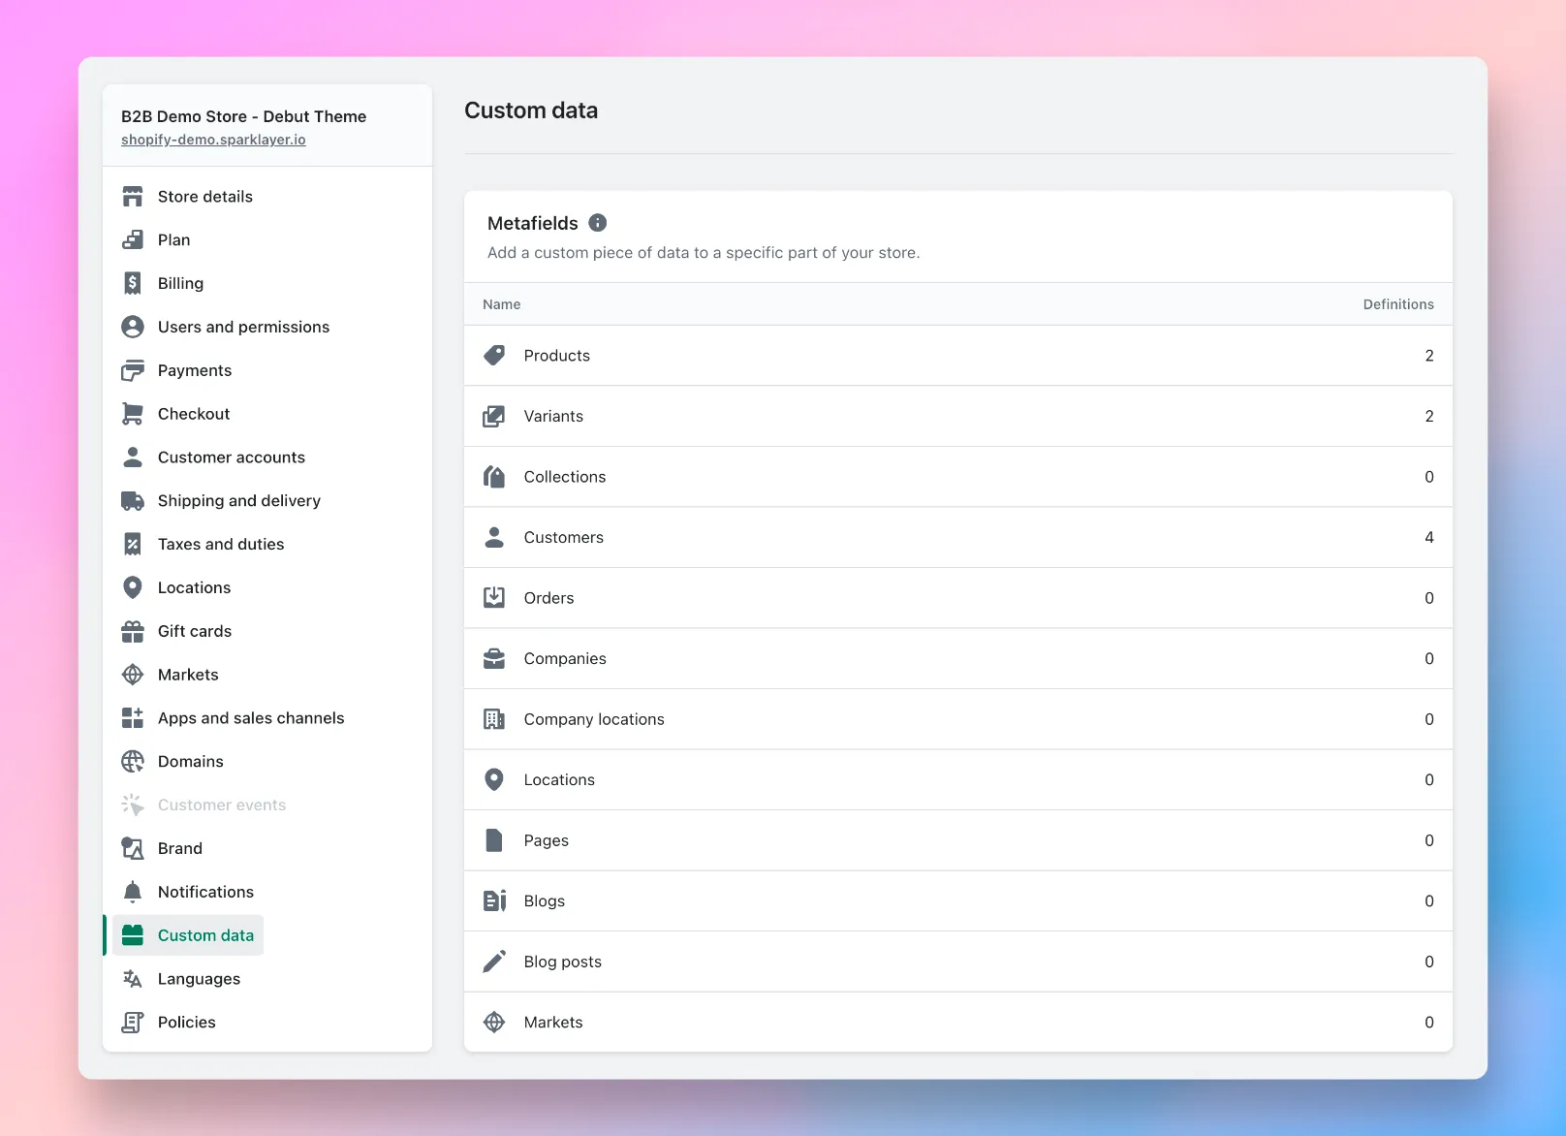Viewport: 1566px width, 1136px height.
Task: Click the Company locations building icon
Action: [x=494, y=719]
